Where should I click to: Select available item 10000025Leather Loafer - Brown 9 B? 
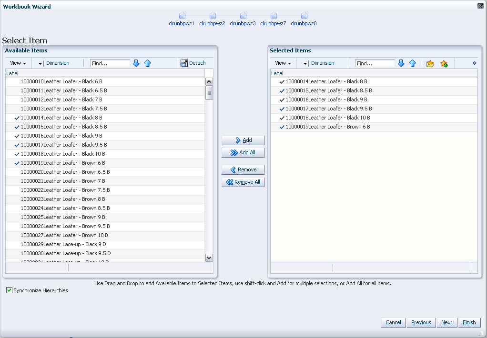105,217
